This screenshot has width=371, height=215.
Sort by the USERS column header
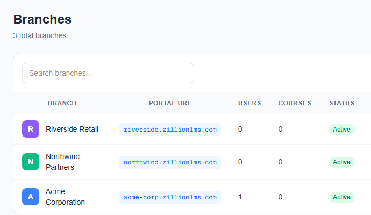click(x=249, y=103)
